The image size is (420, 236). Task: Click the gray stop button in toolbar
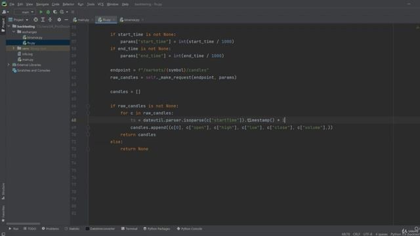73,12
